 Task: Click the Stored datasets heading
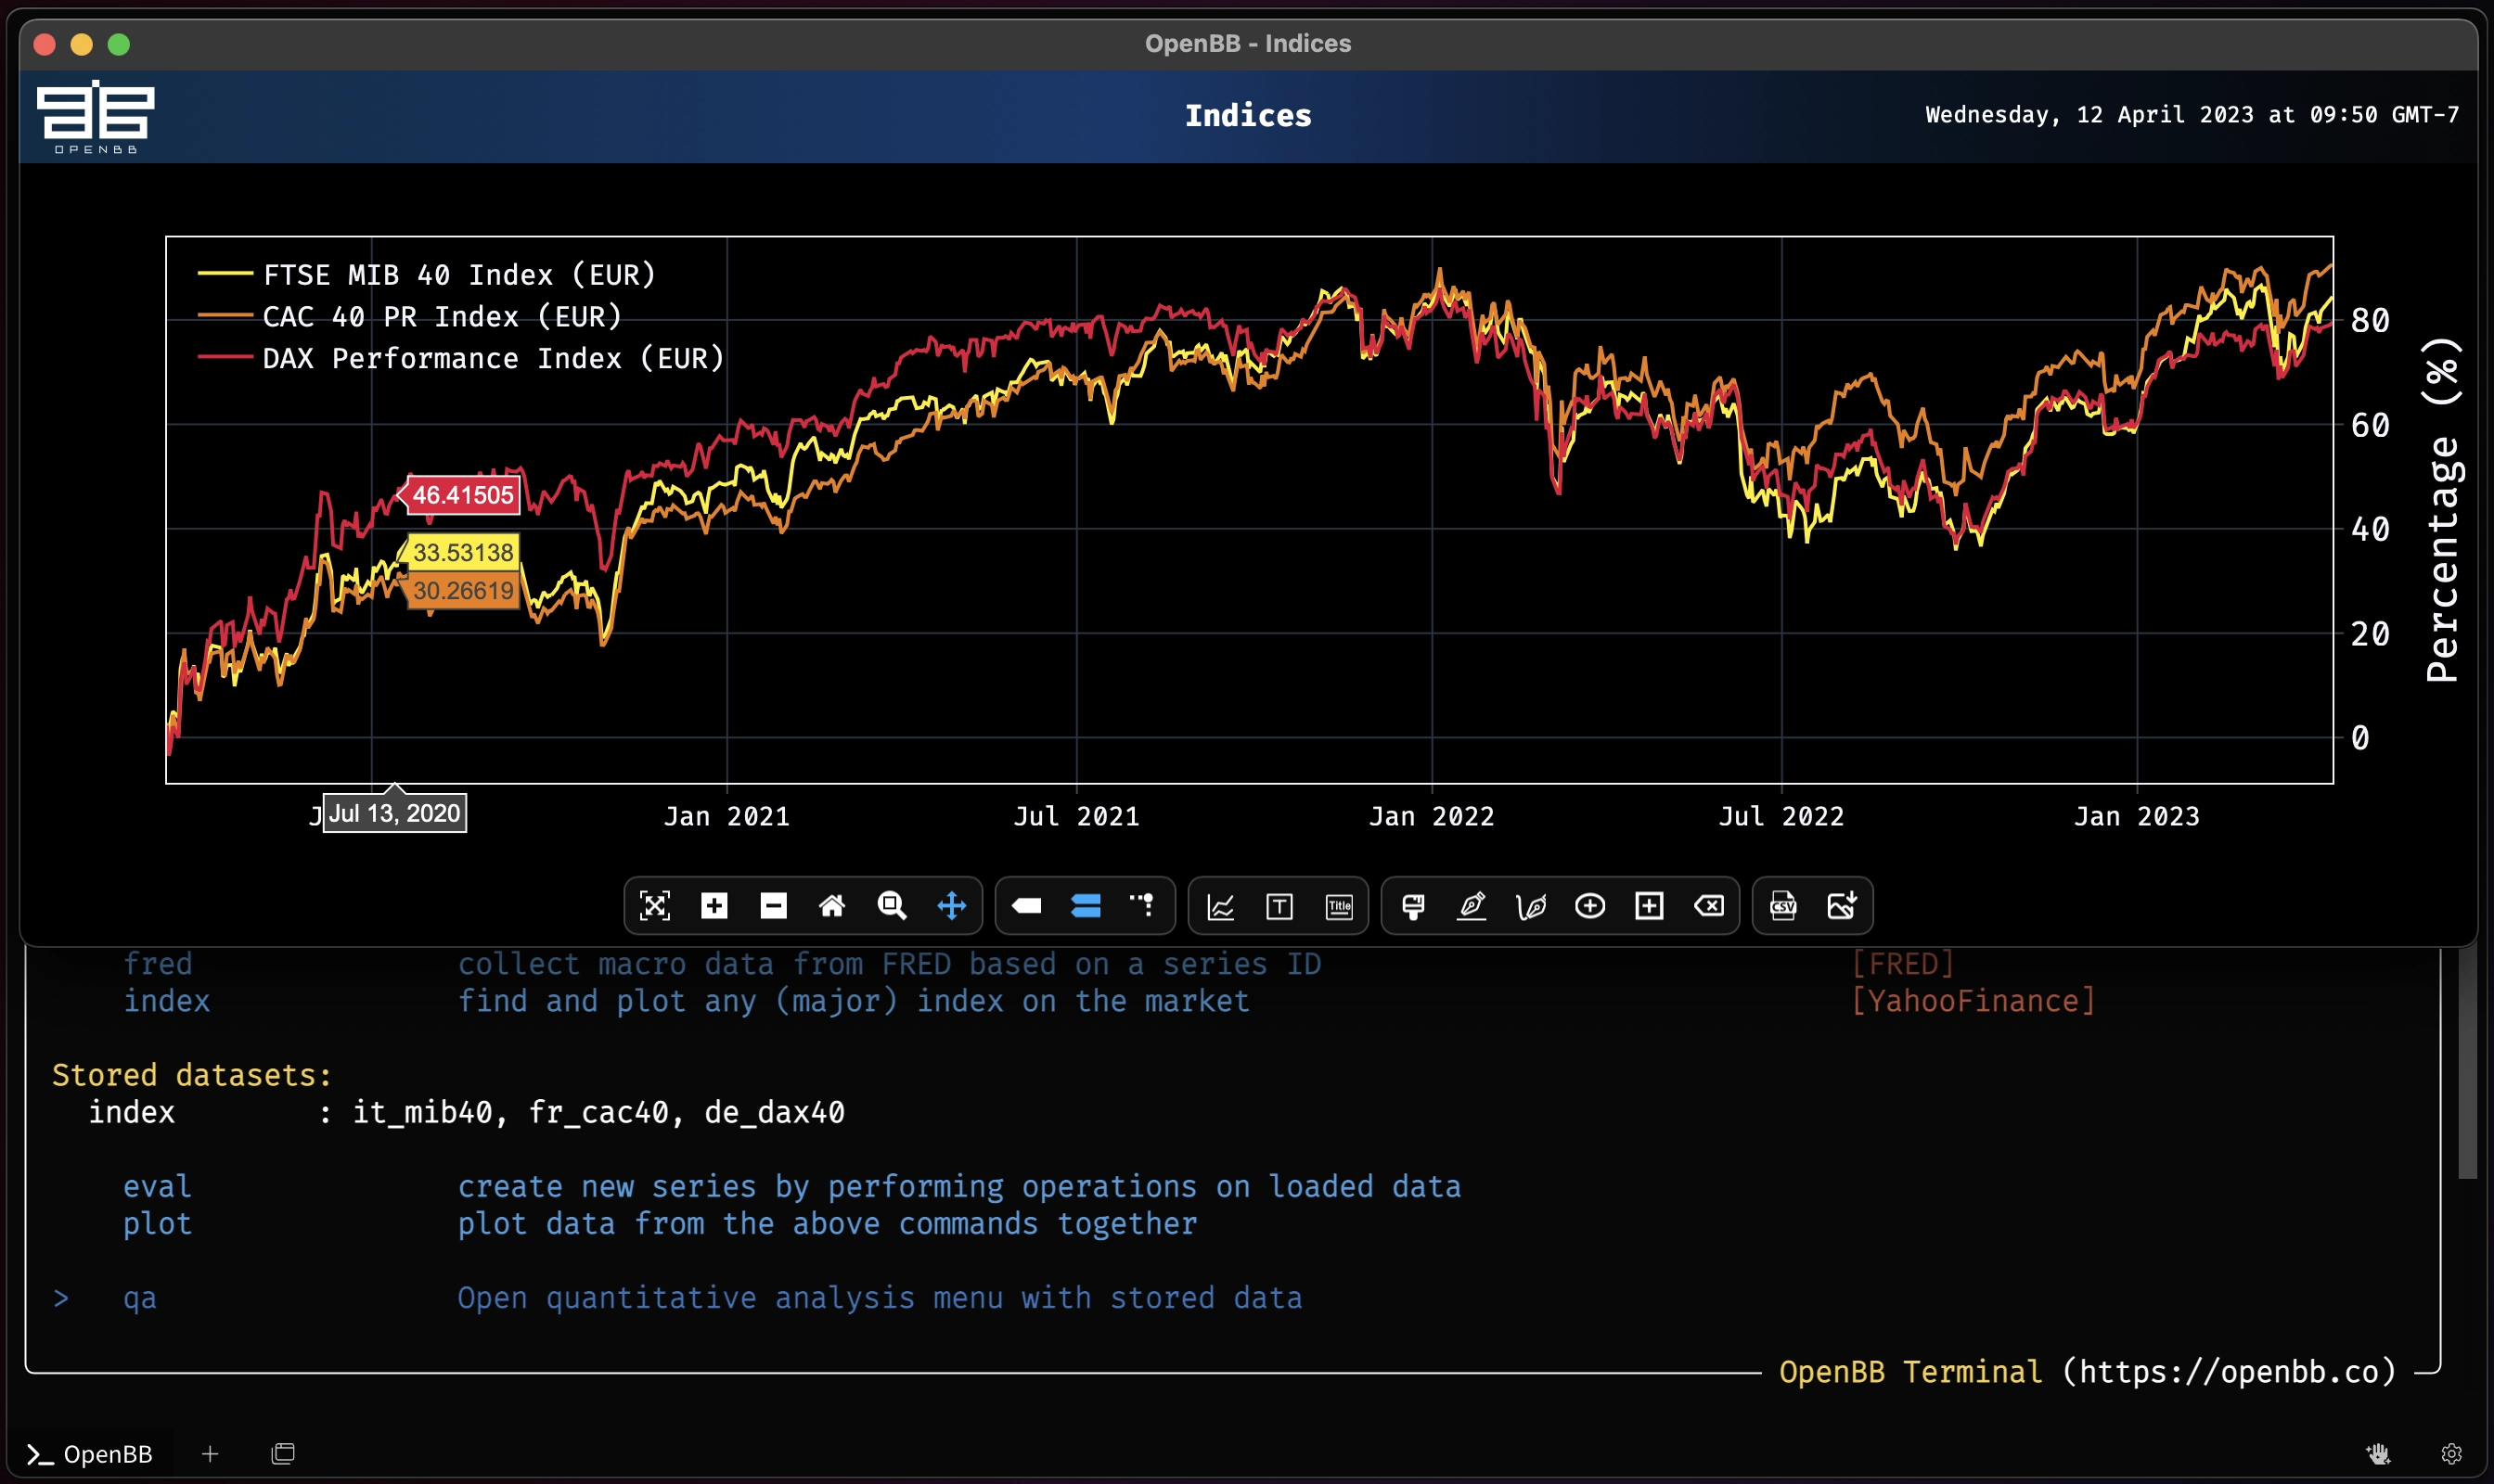(191, 1075)
